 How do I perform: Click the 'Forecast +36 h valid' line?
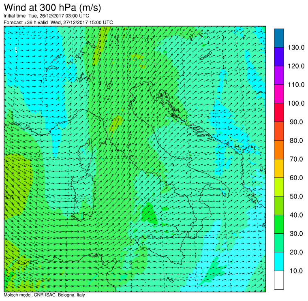tap(58, 22)
